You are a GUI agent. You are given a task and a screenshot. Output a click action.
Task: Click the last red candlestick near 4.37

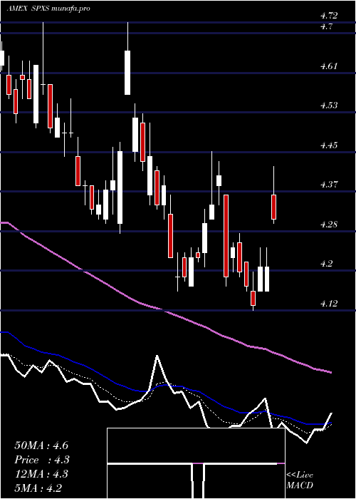273,207
